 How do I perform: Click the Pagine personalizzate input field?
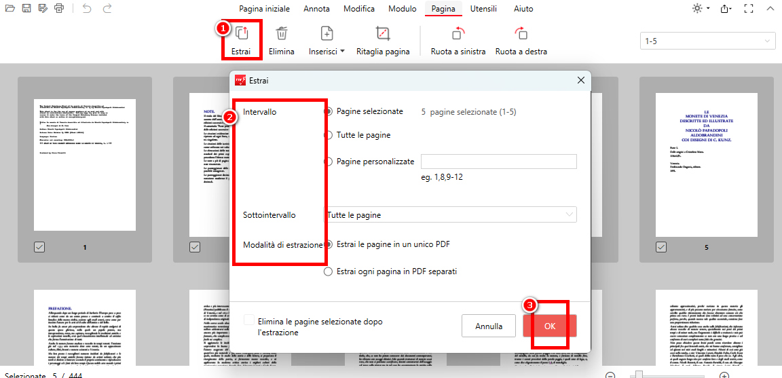tap(499, 162)
